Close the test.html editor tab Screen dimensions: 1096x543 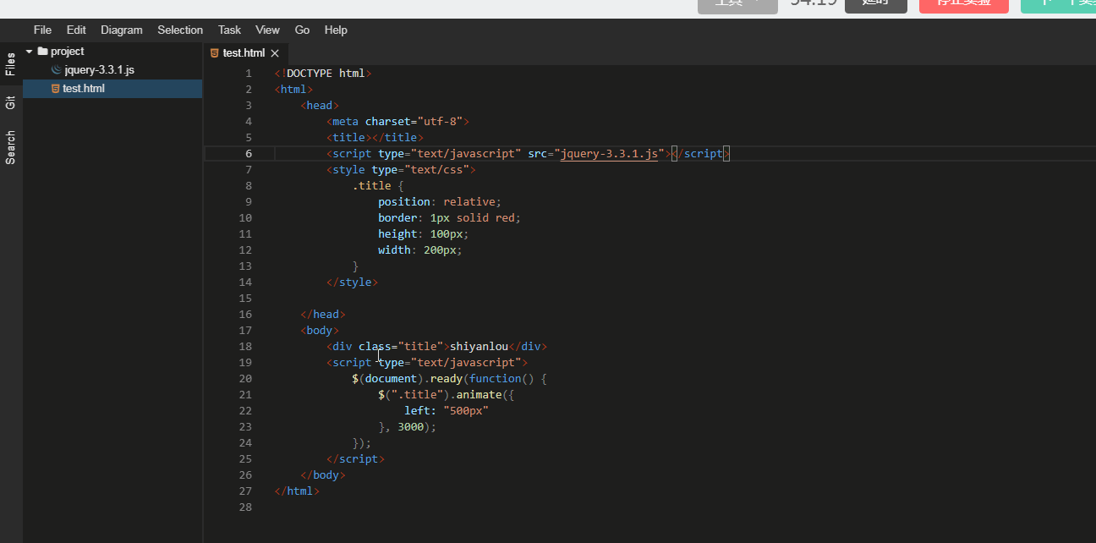pos(275,53)
